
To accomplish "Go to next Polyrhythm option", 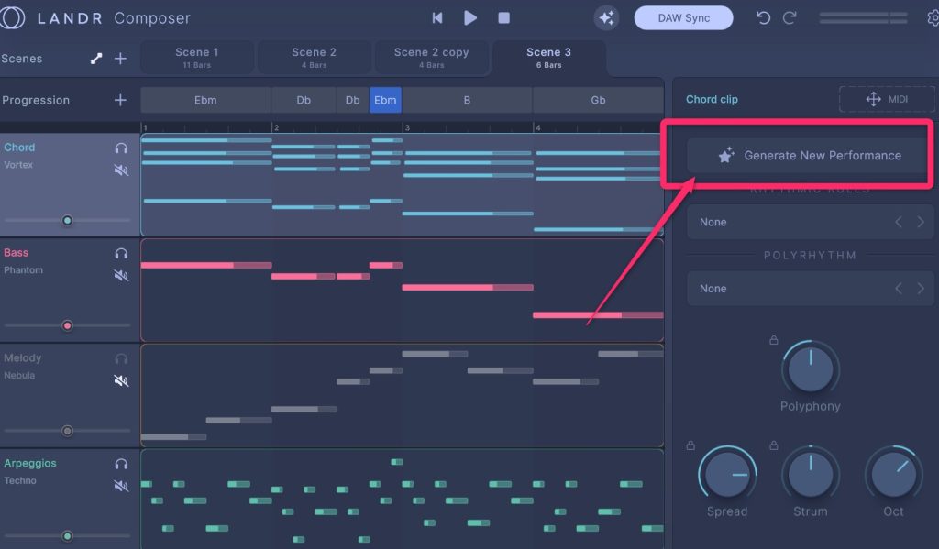I will tap(921, 289).
